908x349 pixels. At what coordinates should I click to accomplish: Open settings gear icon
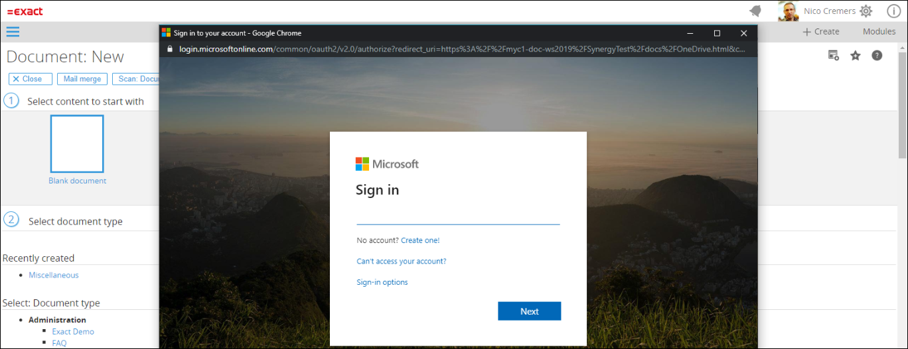[x=866, y=11]
